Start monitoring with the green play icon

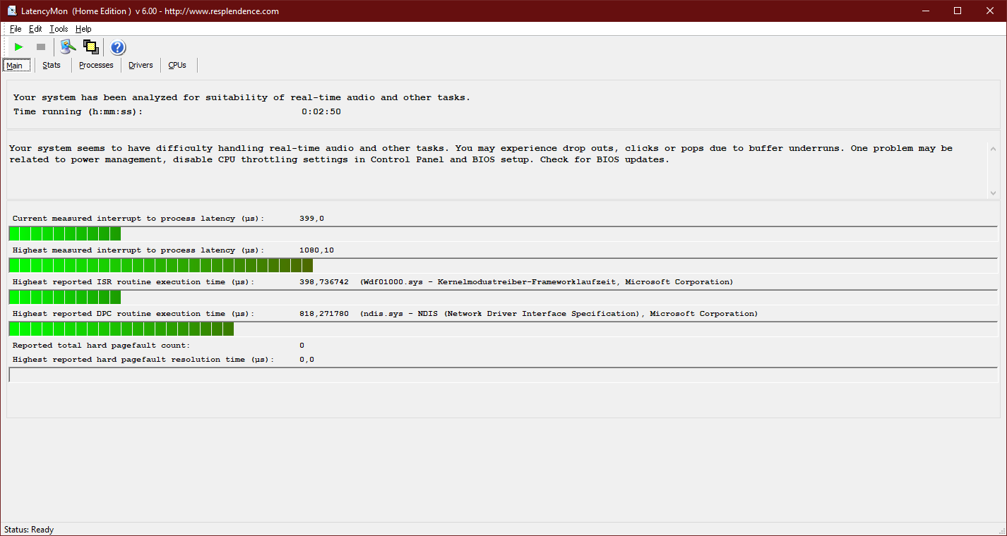(19, 47)
